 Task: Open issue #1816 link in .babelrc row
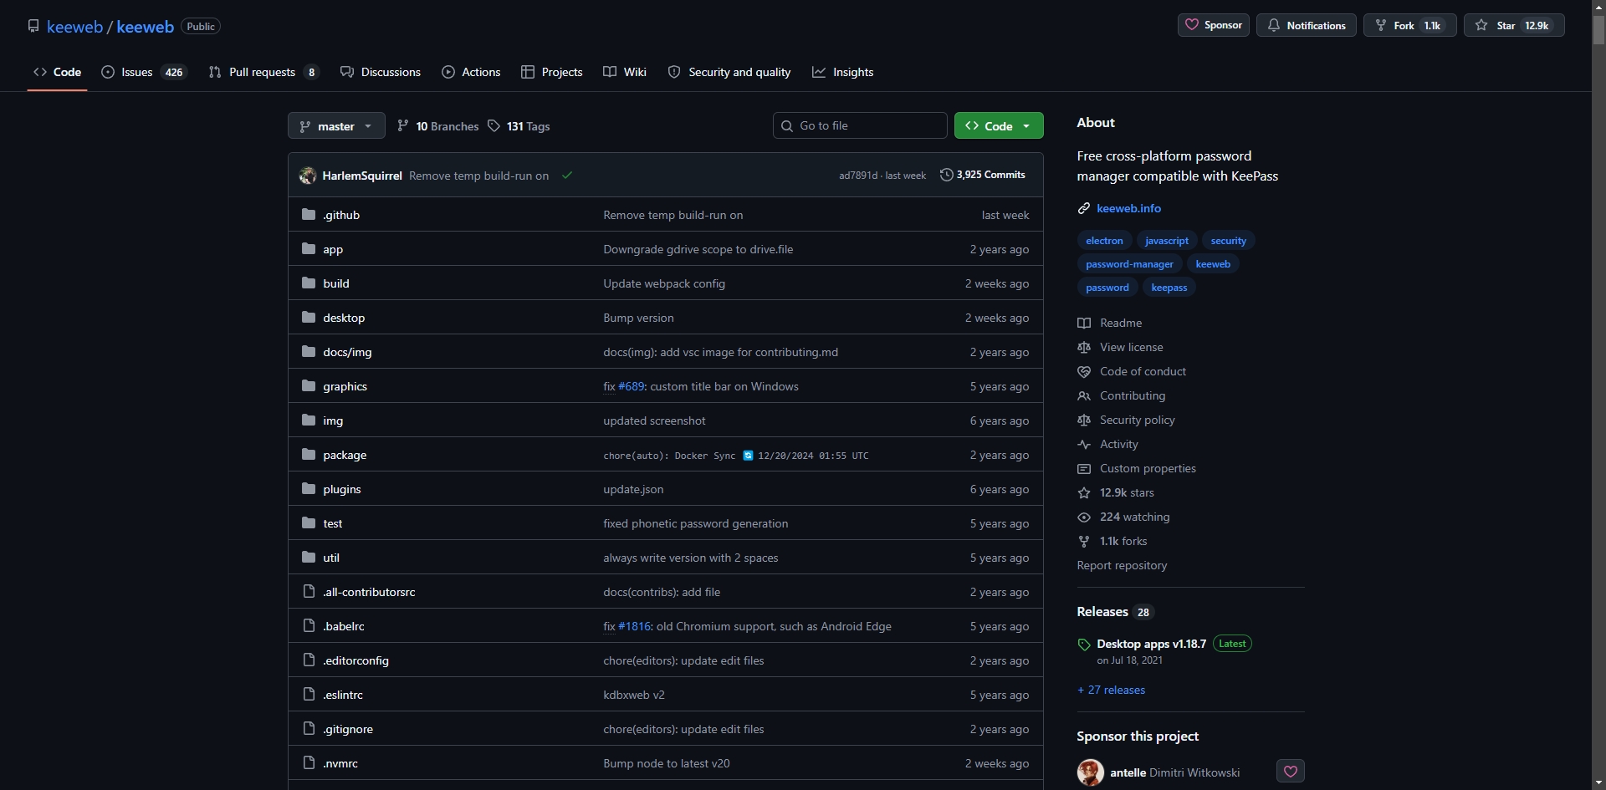coord(634,626)
